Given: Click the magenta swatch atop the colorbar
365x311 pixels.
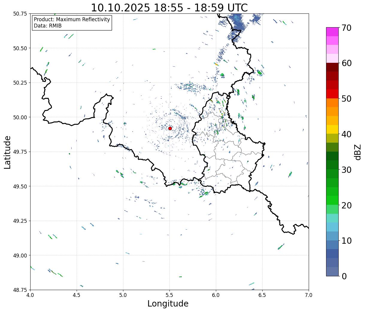Looking at the screenshot, I should coord(332,32).
